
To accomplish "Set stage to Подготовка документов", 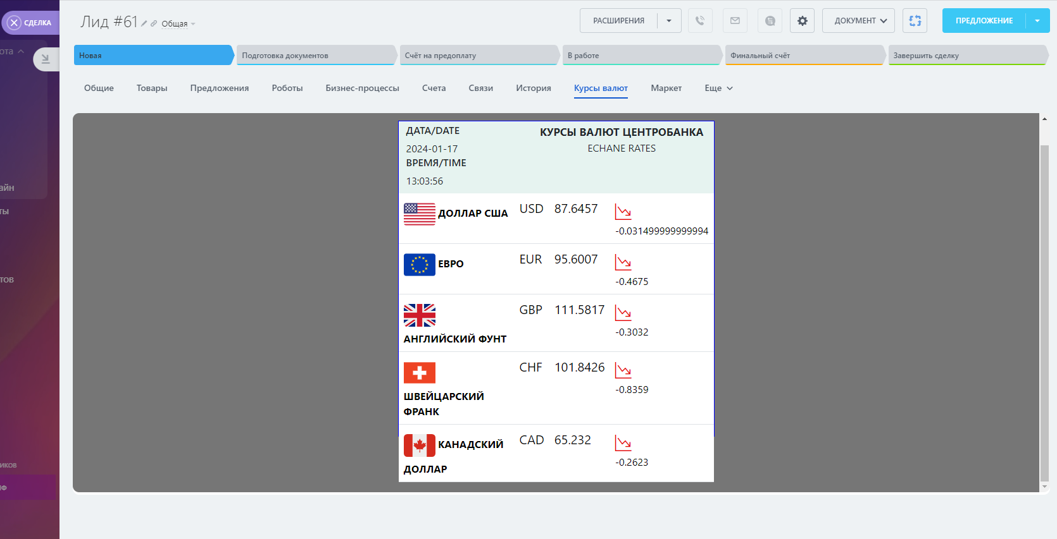I will click(315, 56).
